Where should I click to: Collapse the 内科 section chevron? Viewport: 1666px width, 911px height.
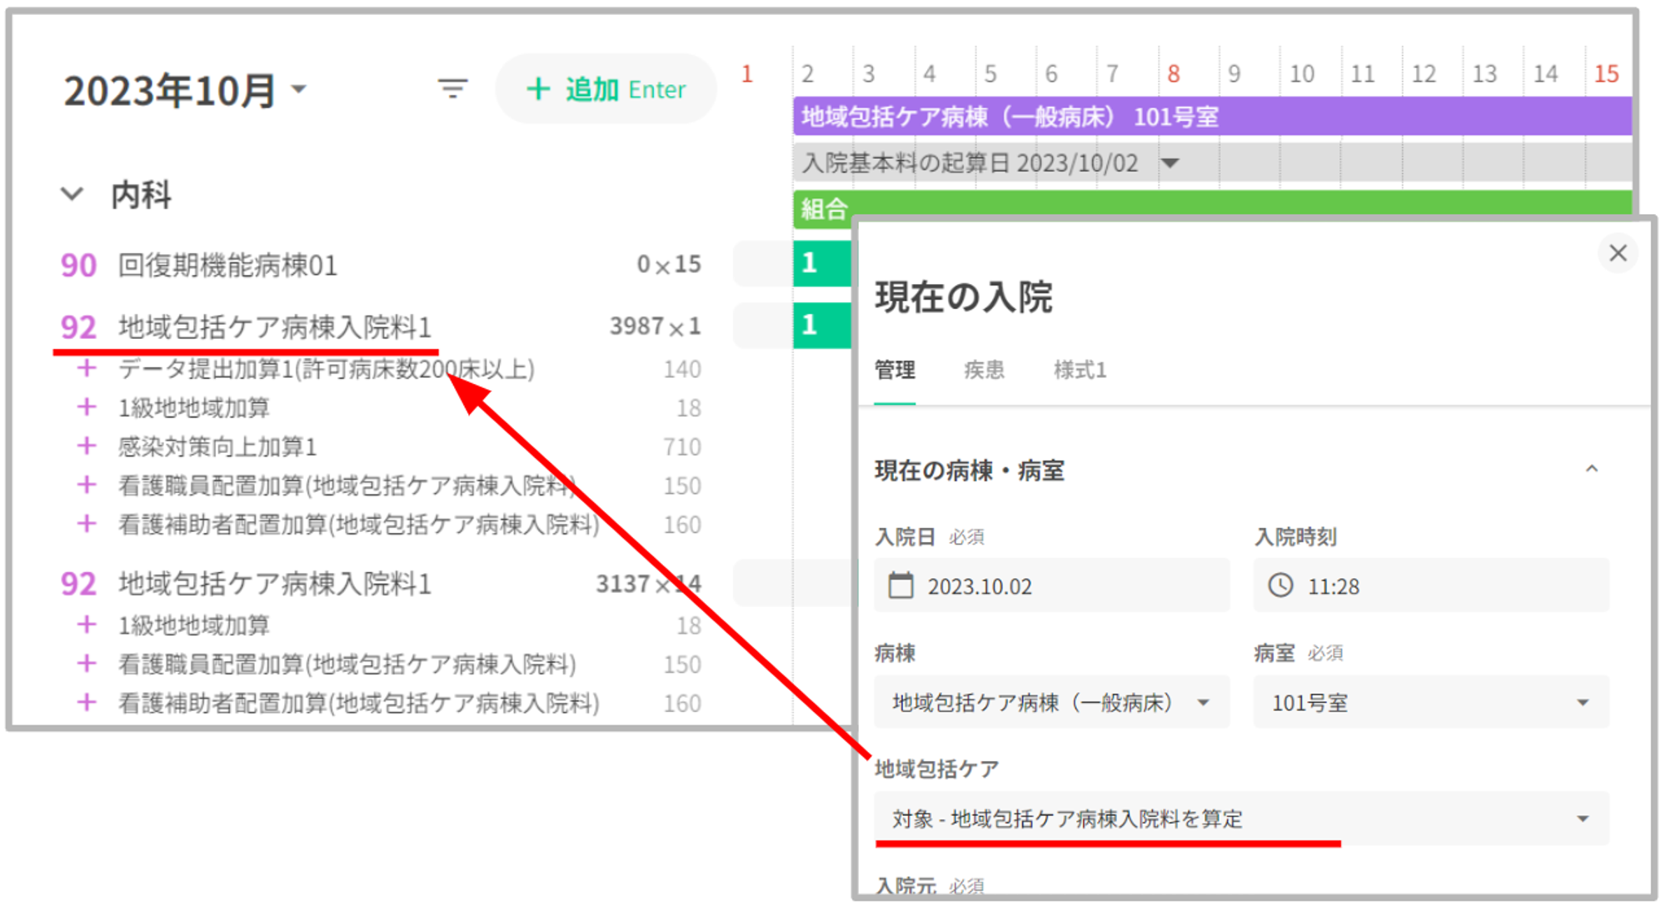(72, 195)
